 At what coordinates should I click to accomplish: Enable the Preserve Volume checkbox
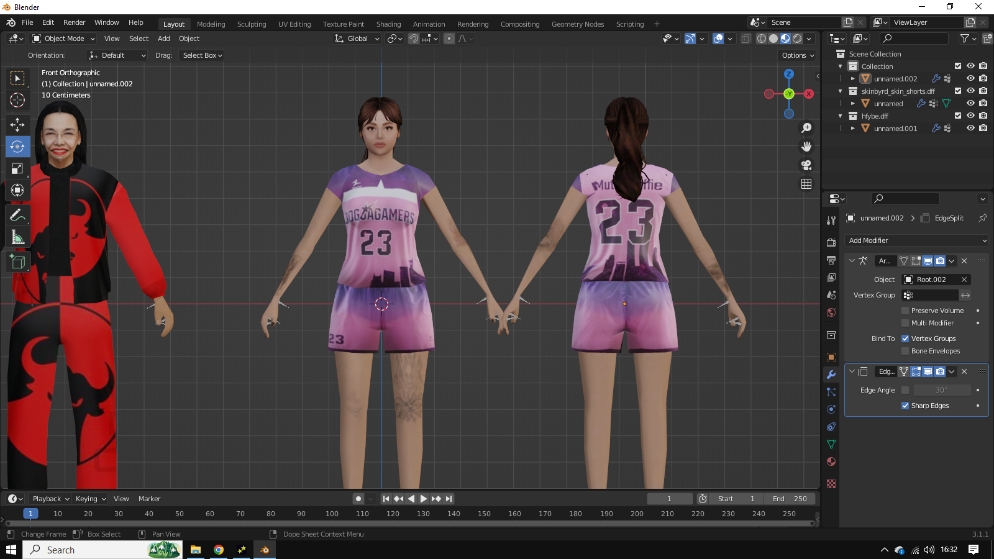[x=905, y=311]
